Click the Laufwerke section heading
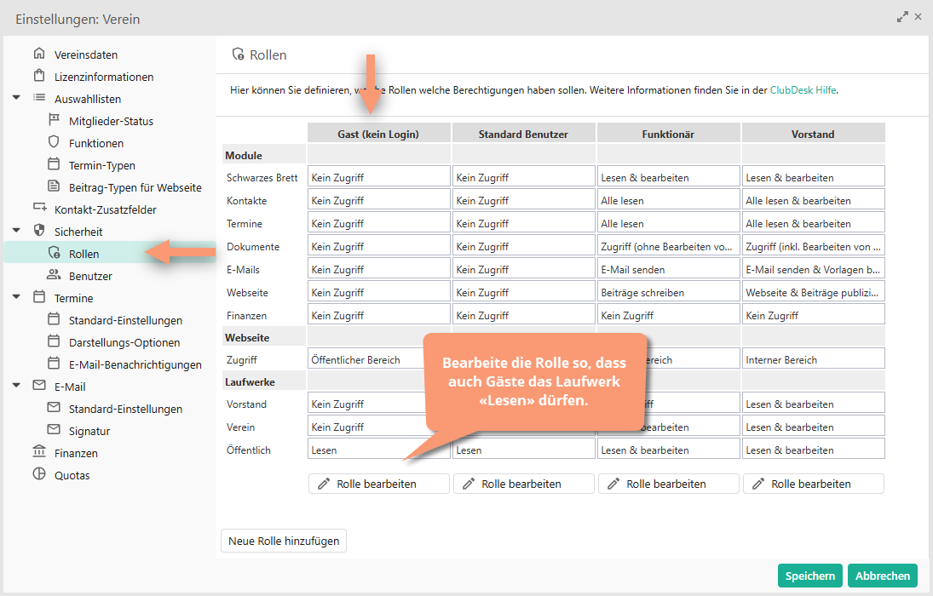This screenshot has height=596, width=933. pyautogui.click(x=250, y=382)
